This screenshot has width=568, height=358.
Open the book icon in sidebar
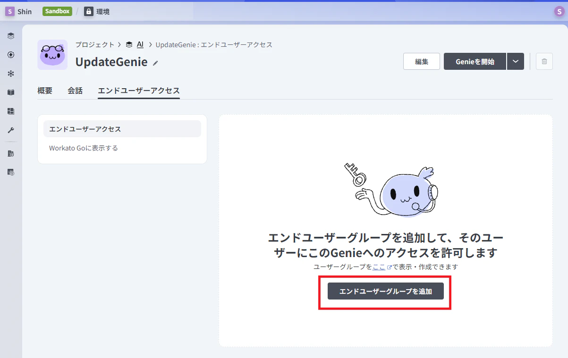11,92
